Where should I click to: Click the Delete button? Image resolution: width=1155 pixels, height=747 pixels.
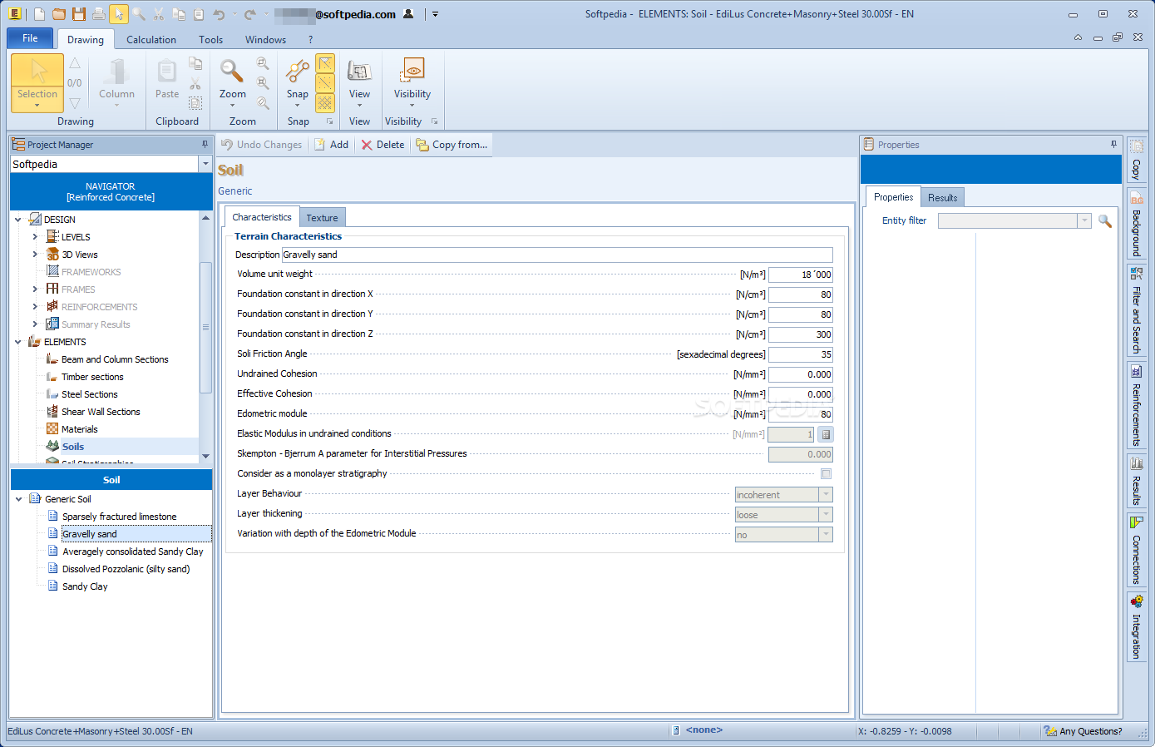[383, 145]
